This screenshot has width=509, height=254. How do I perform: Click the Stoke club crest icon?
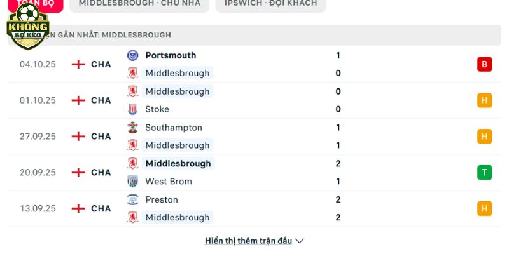coord(132,109)
